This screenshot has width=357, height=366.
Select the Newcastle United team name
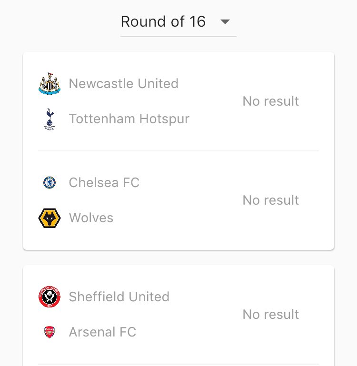pos(123,84)
